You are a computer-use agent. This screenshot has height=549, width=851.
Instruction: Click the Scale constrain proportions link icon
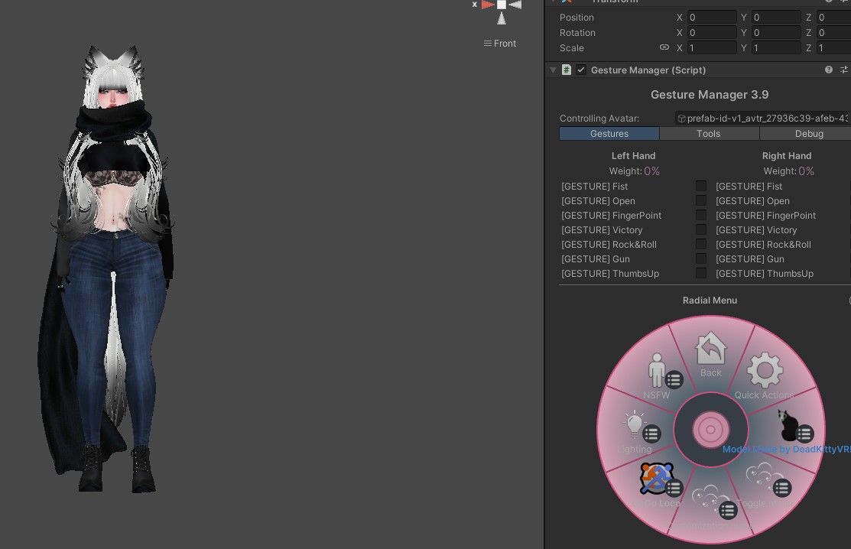664,47
